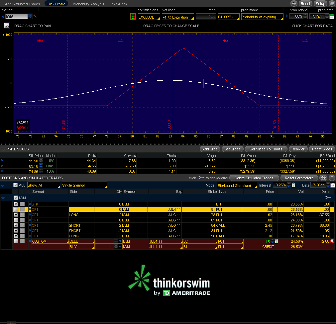Increase the prob range 68% stepper
The image size is (336, 324).
click(x=305, y=15)
